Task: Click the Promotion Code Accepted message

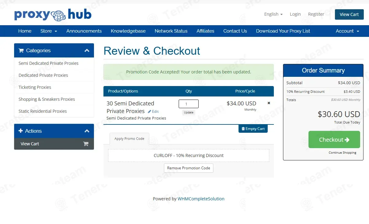Action: pos(188,72)
